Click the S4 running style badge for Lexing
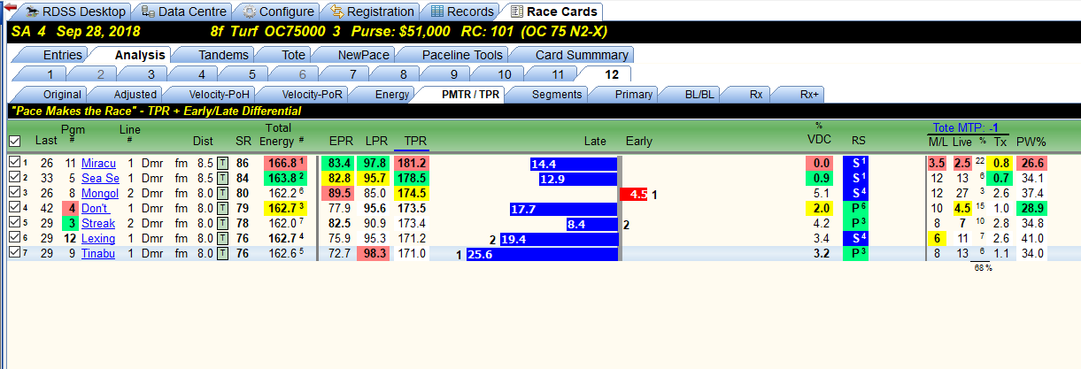Image resolution: width=1081 pixels, height=369 pixels. (x=858, y=239)
